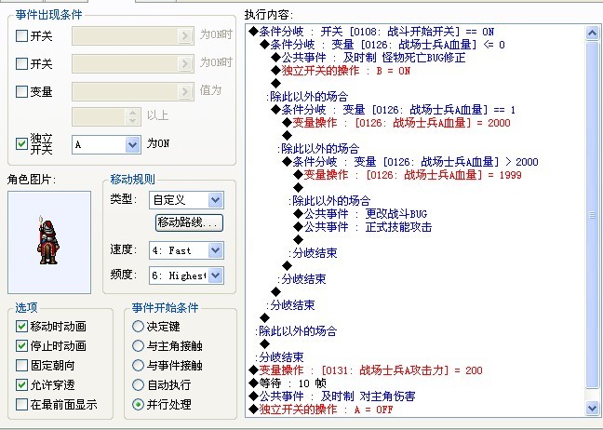Select the 公共事件 正式技能攻击 line
Viewport: 603px width, 430px height.
[x=362, y=227]
